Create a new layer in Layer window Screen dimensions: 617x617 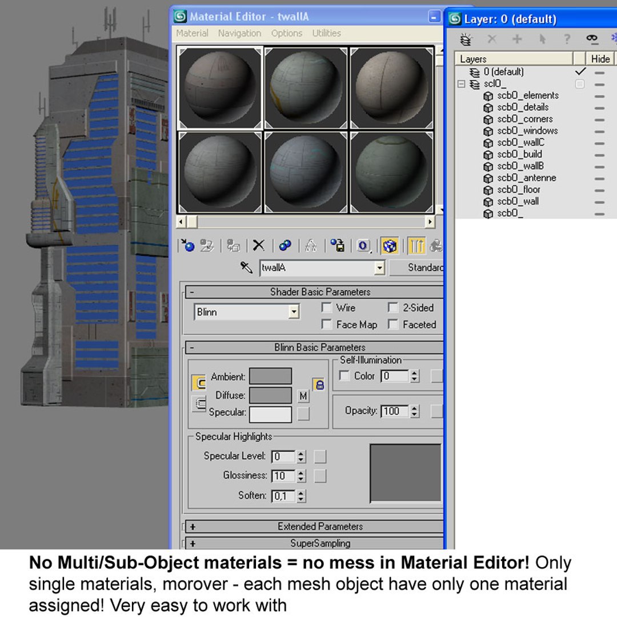coord(466,39)
